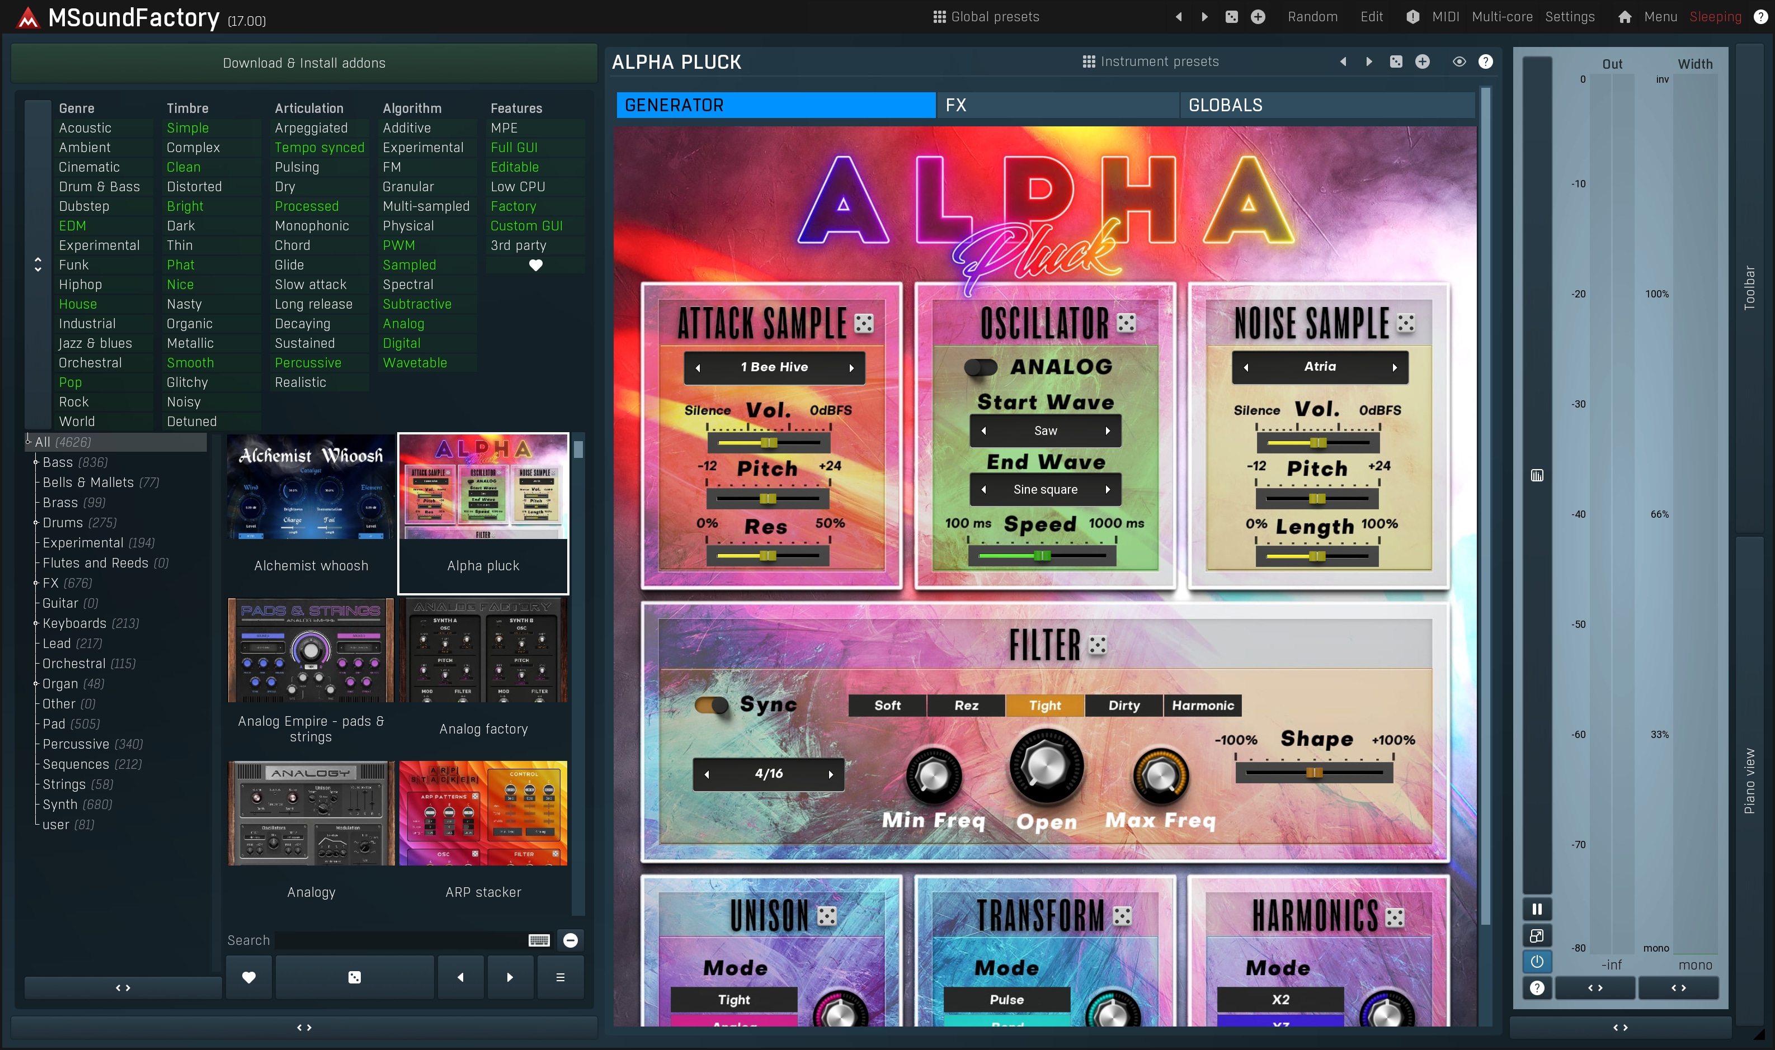
Task: Click the filter Shape slider handle
Action: pyautogui.click(x=1314, y=773)
